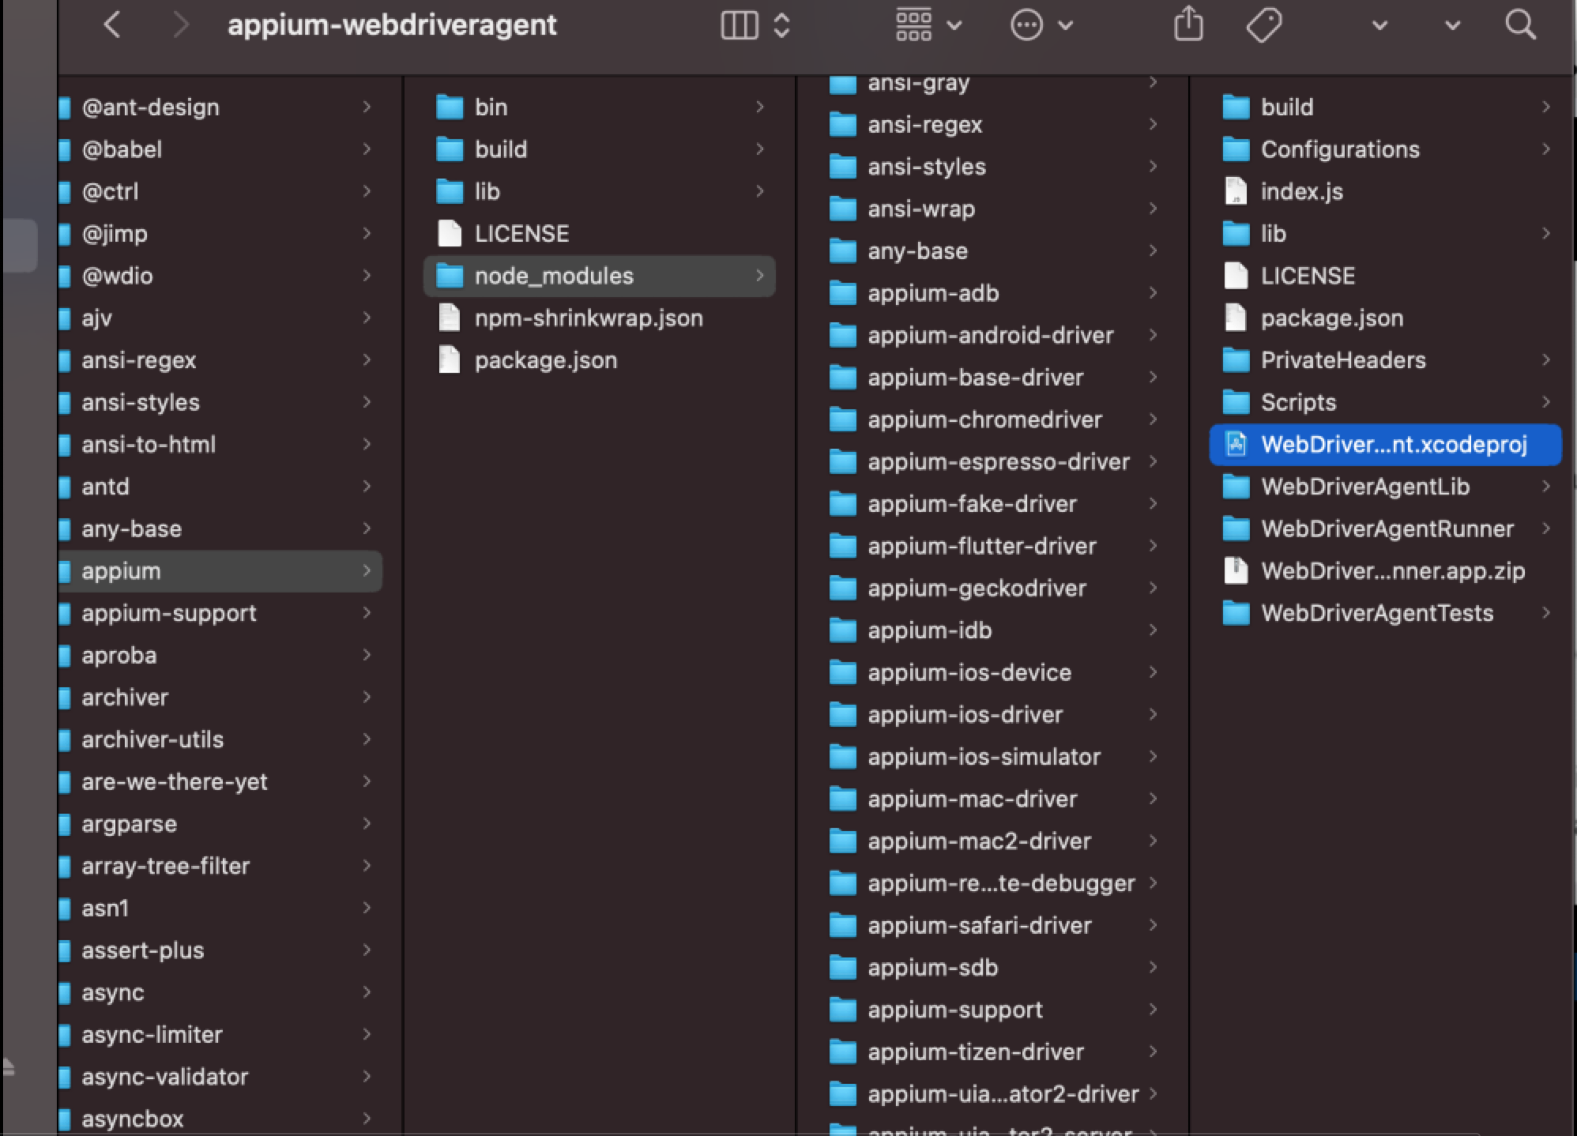Select the build folder icon in appium column
Image resolution: width=1577 pixels, height=1136 pixels.
(x=450, y=149)
